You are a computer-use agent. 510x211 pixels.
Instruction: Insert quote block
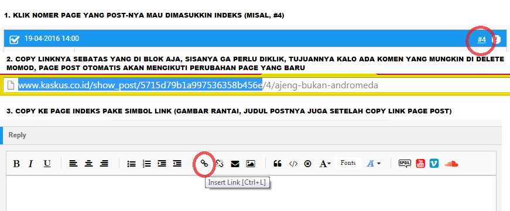(278, 164)
